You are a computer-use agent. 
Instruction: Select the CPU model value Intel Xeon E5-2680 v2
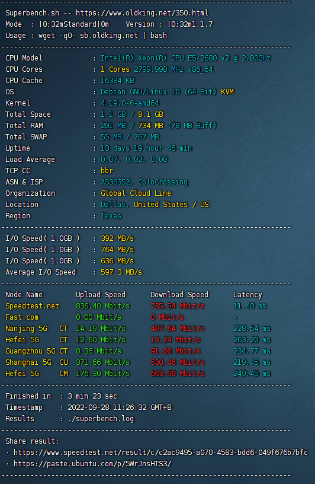click(x=185, y=58)
